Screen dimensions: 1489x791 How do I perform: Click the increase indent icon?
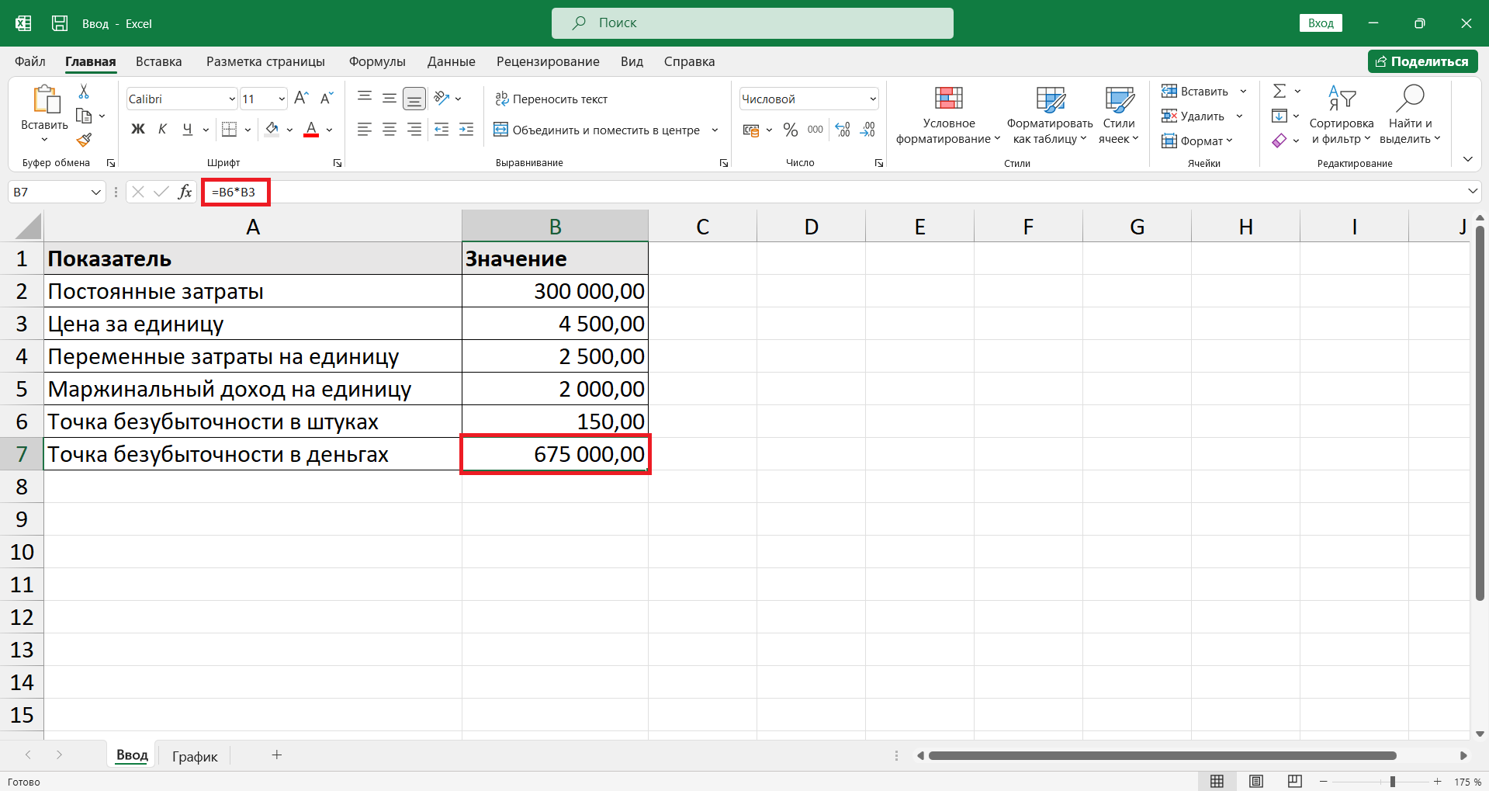click(x=466, y=130)
